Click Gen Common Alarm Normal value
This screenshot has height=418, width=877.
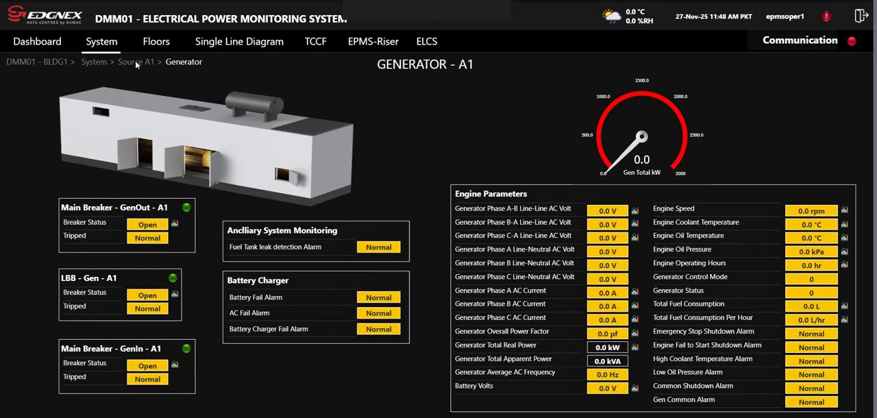tap(811, 402)
